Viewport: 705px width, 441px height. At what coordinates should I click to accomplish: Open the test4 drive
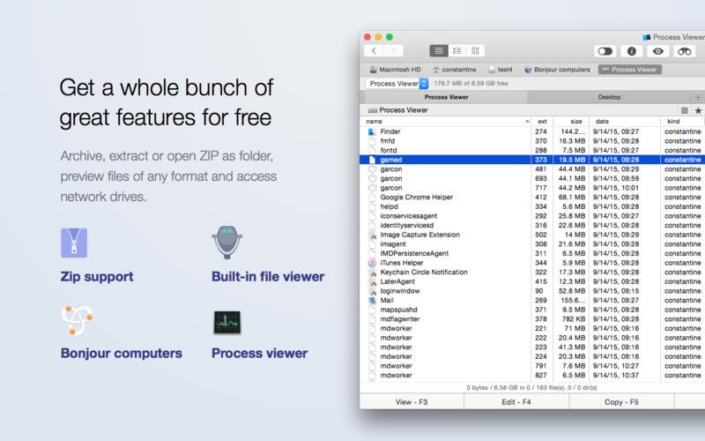pyautogui.click(x=501, y=70)
